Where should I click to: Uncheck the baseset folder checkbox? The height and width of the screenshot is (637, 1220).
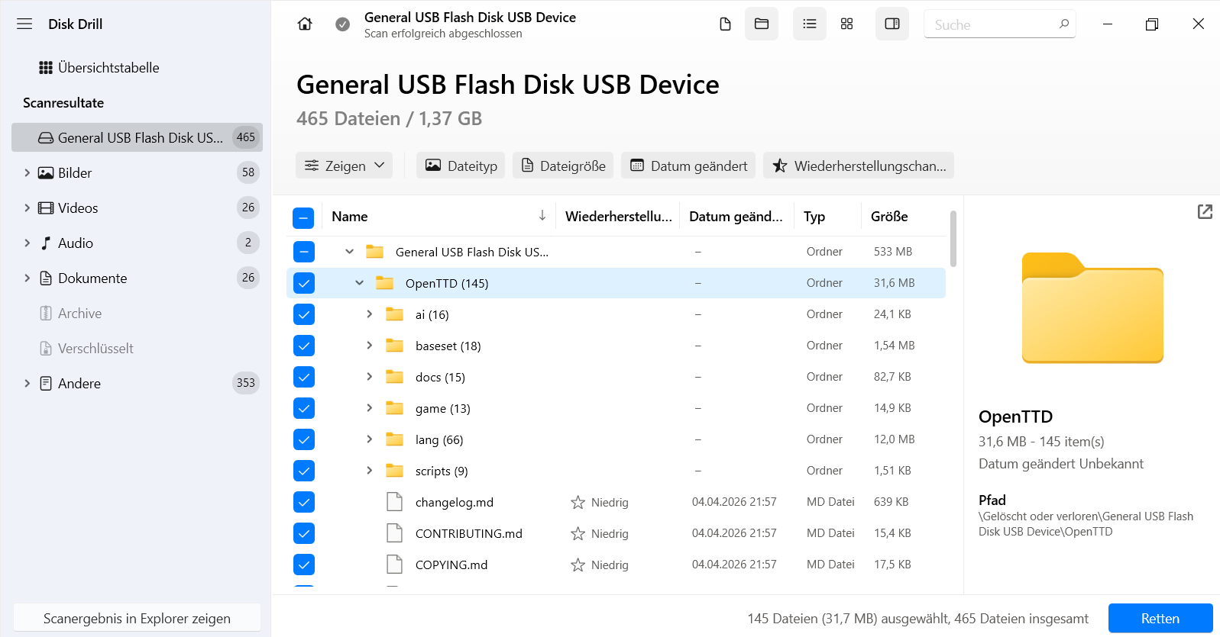pyautogui.click(x=304, y=346)
